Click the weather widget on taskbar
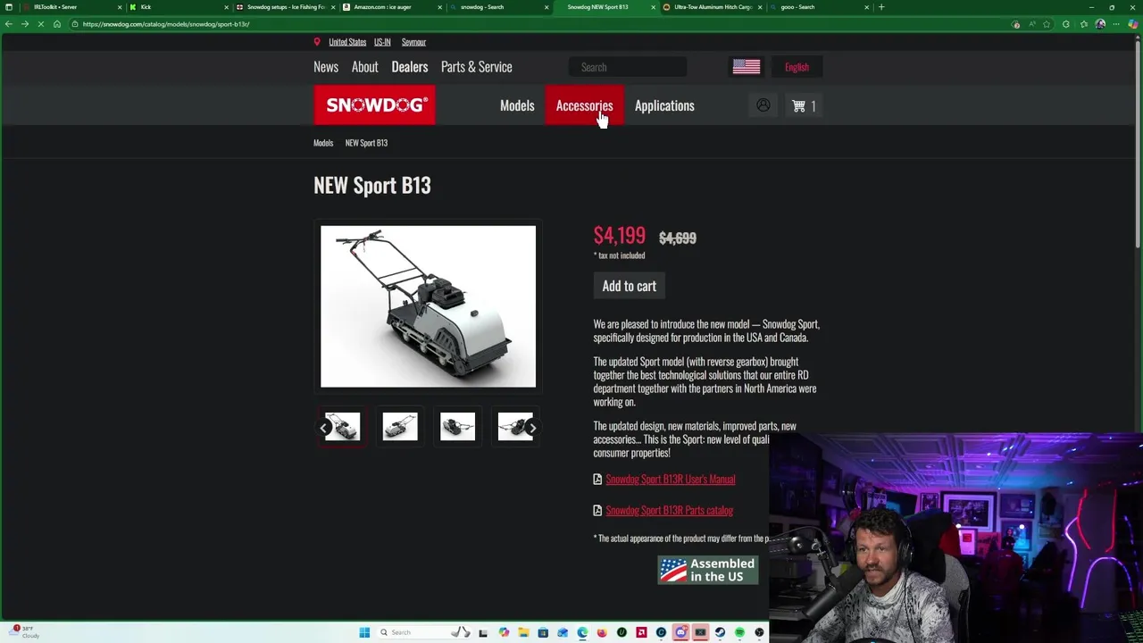The height and width of the screenshot is (643, 1143). pyautogui.click(x=23, y=632)
